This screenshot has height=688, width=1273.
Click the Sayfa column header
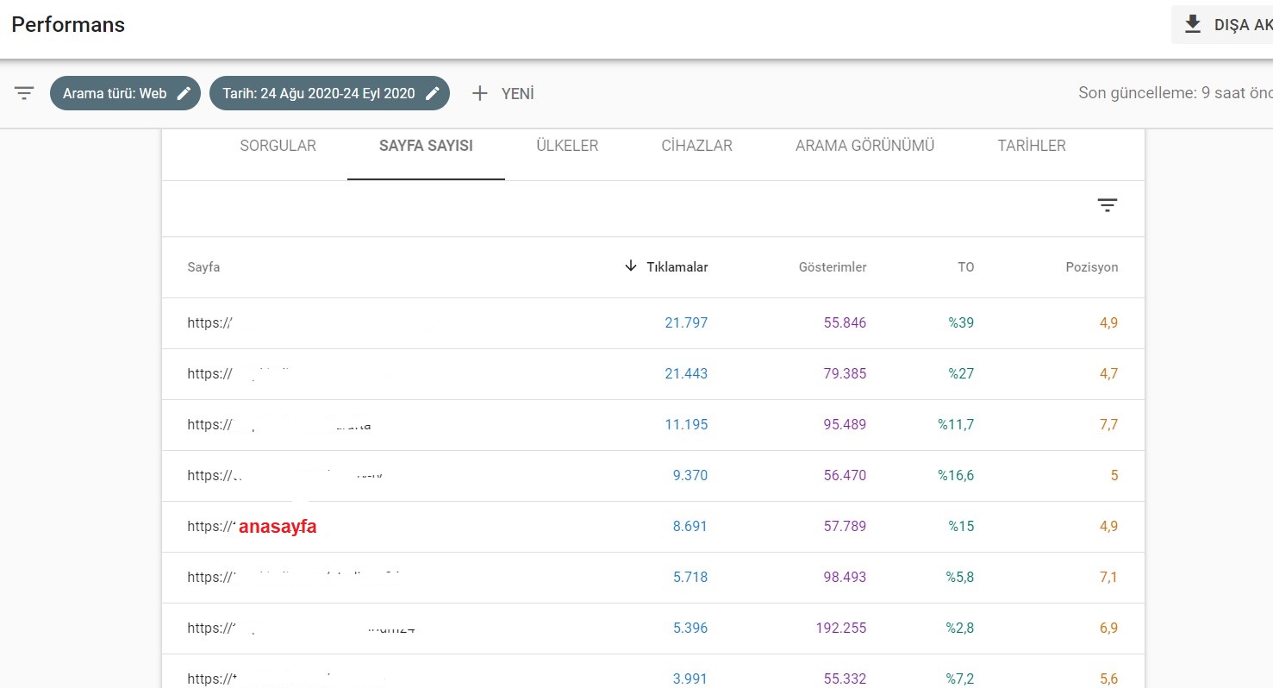(203, 267)
